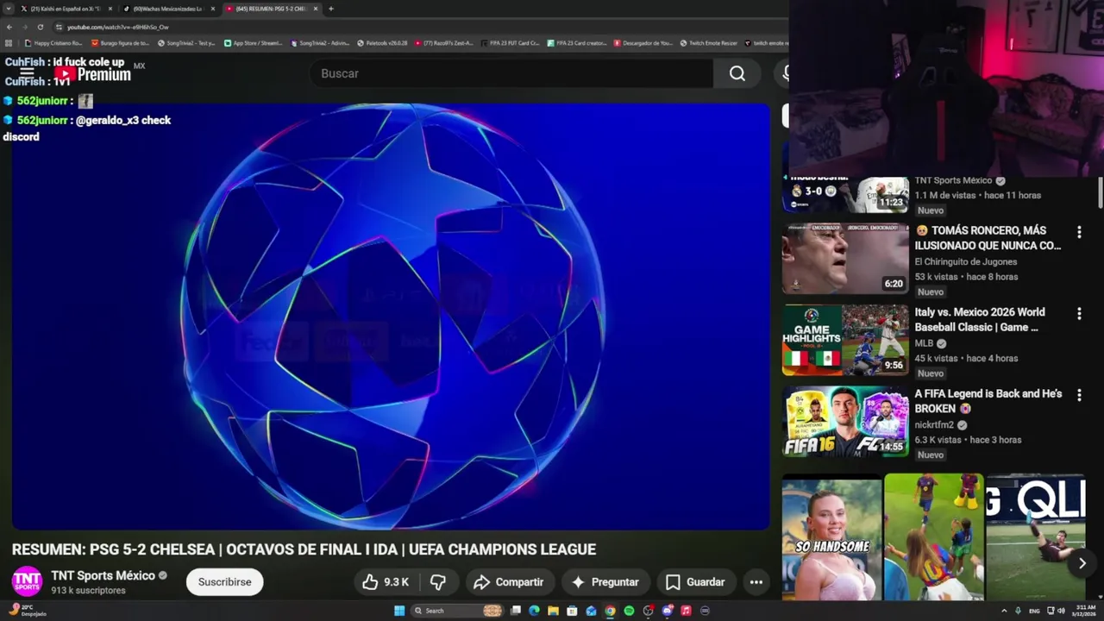The height and width of the screenshot is (621, 1104).
Task: Open Task View from the taskbar
Action: (x=515, y=611)
